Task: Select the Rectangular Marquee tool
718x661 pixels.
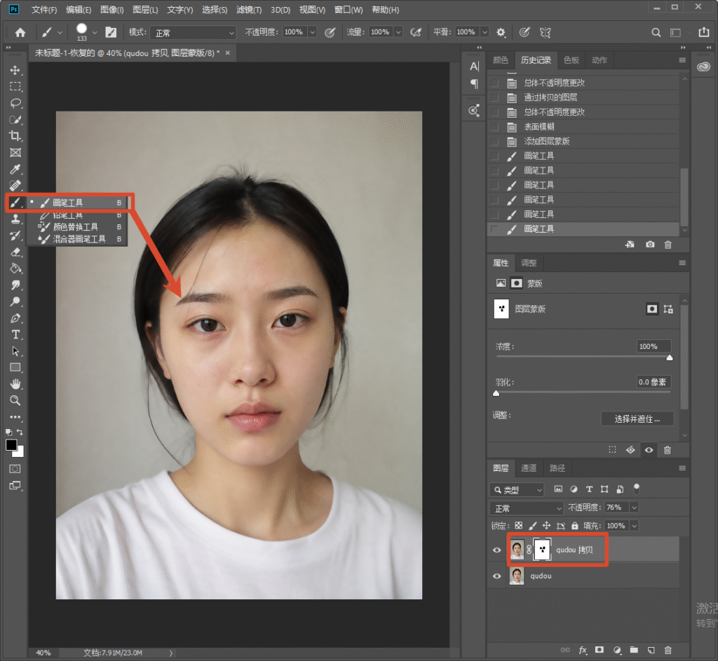Action: (15, 86)
